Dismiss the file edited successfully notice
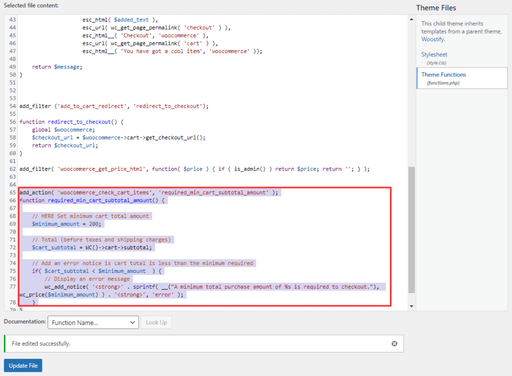 pos(394,344)
